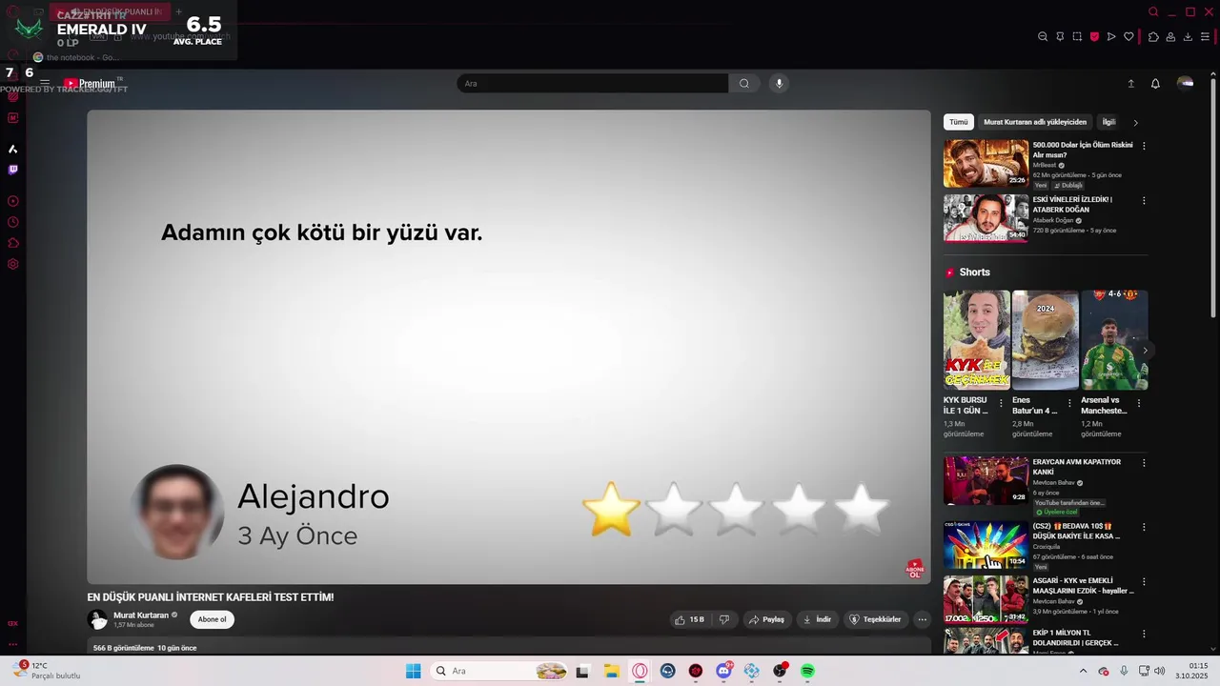The image size is (1220, 686).
Task: Open options for MrBeast 500.000 Dolar video
Action: click(1144, 146)
